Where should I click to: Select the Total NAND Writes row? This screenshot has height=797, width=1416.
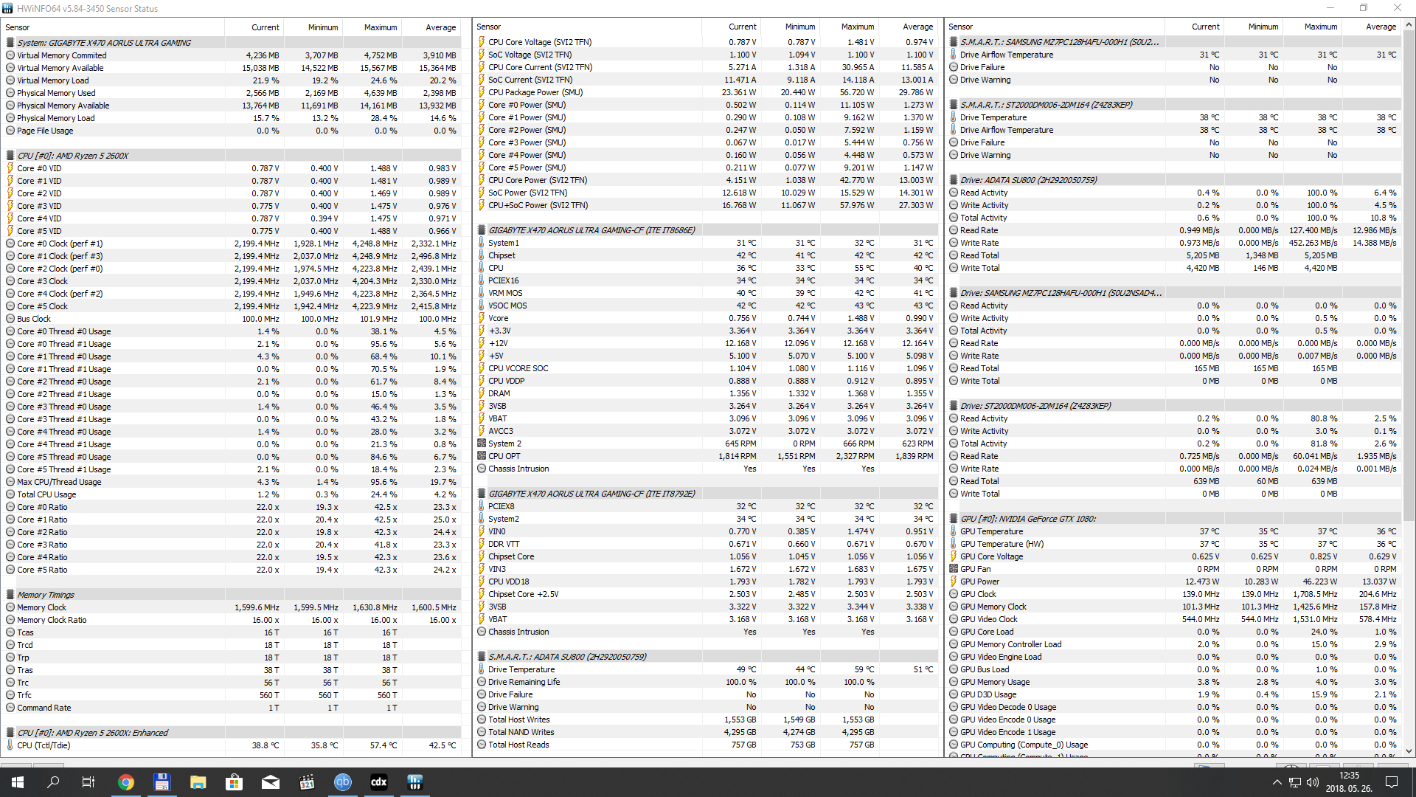tap(706, 732)
